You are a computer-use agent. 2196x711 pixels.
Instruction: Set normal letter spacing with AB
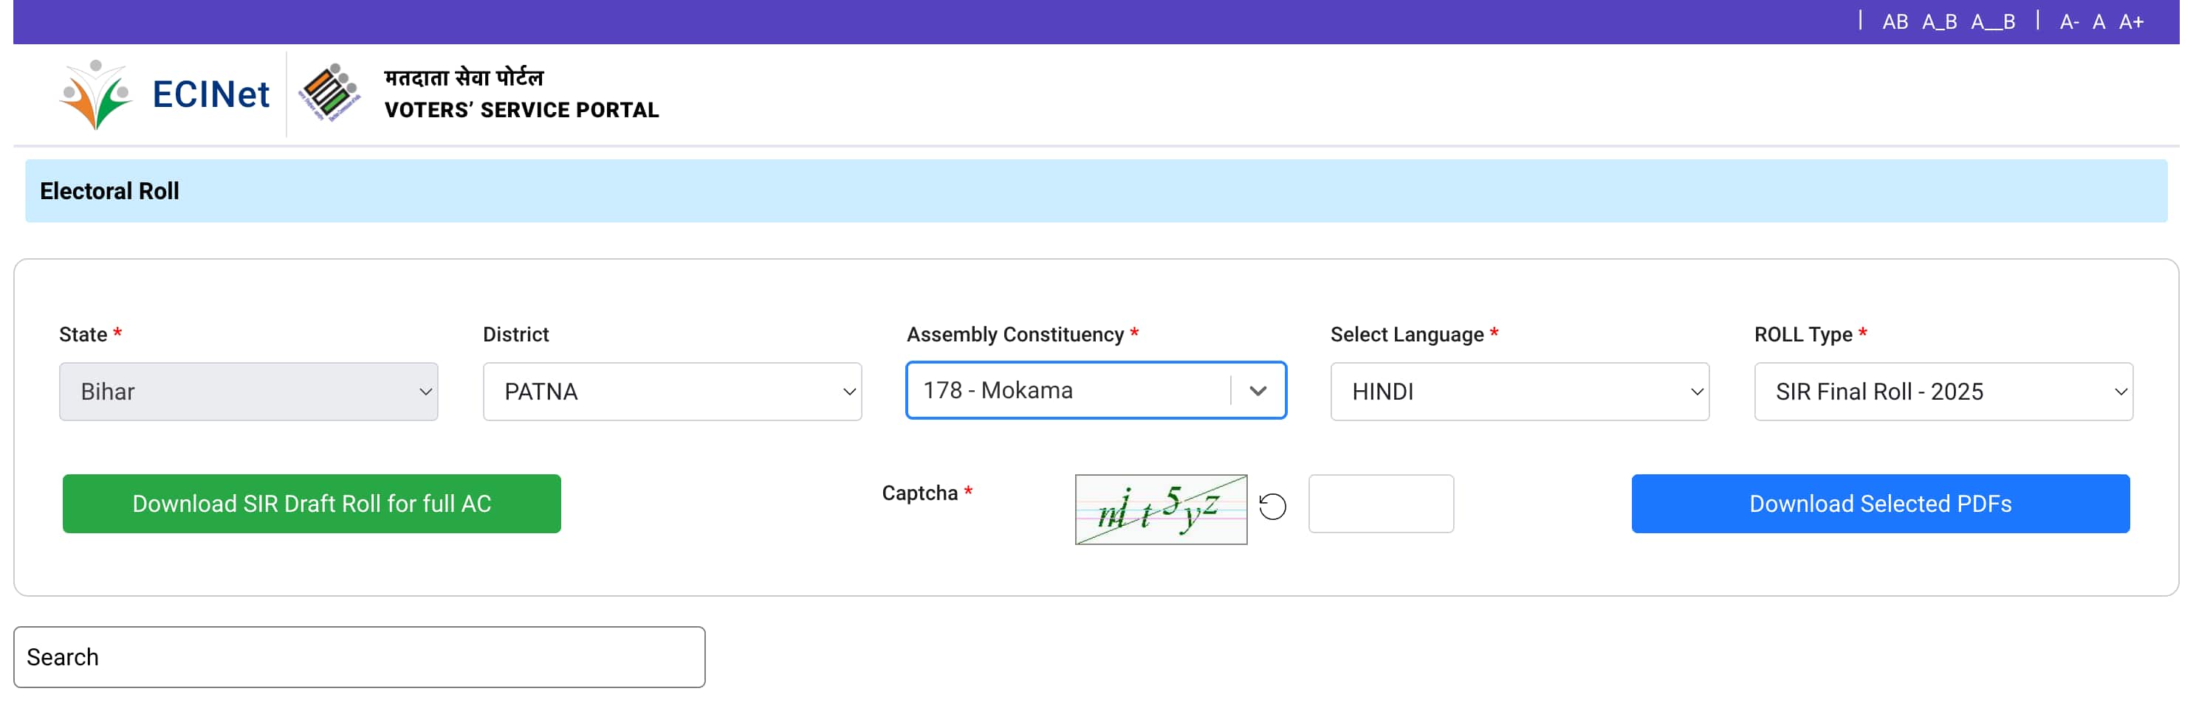(x=1894, y=22)
